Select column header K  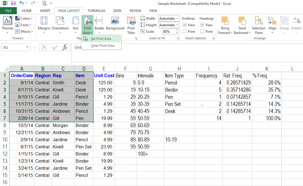267,69
